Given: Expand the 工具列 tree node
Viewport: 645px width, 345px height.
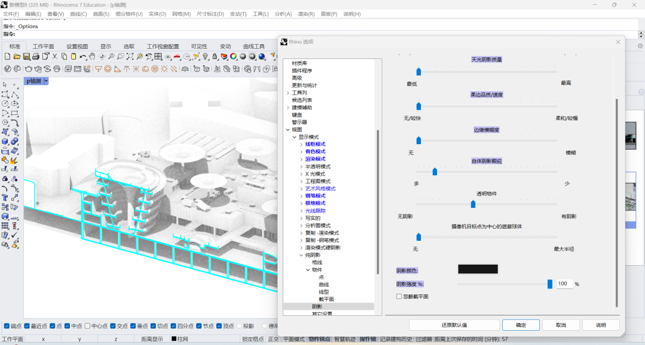Looking at the screenshot, I should point(288,93).
